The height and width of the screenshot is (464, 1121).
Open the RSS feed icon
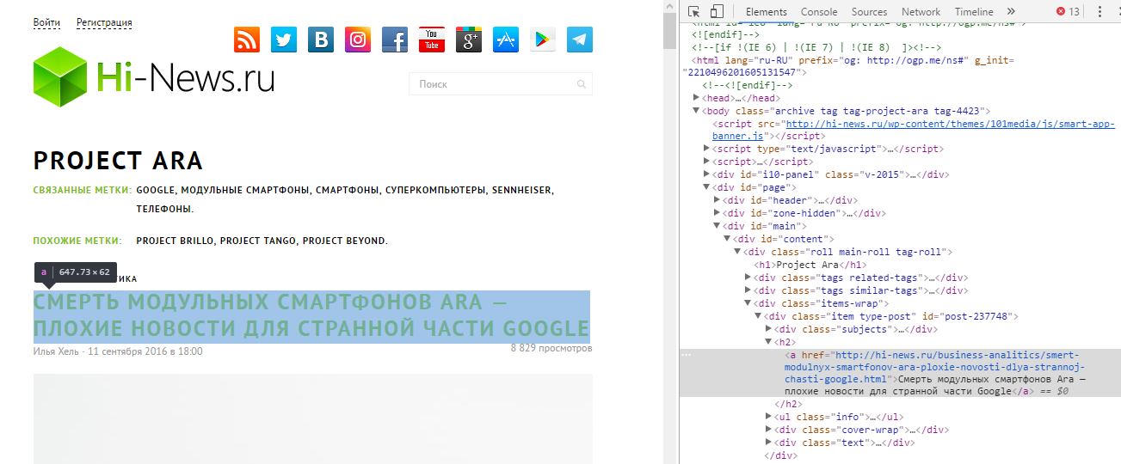point(247,40)
